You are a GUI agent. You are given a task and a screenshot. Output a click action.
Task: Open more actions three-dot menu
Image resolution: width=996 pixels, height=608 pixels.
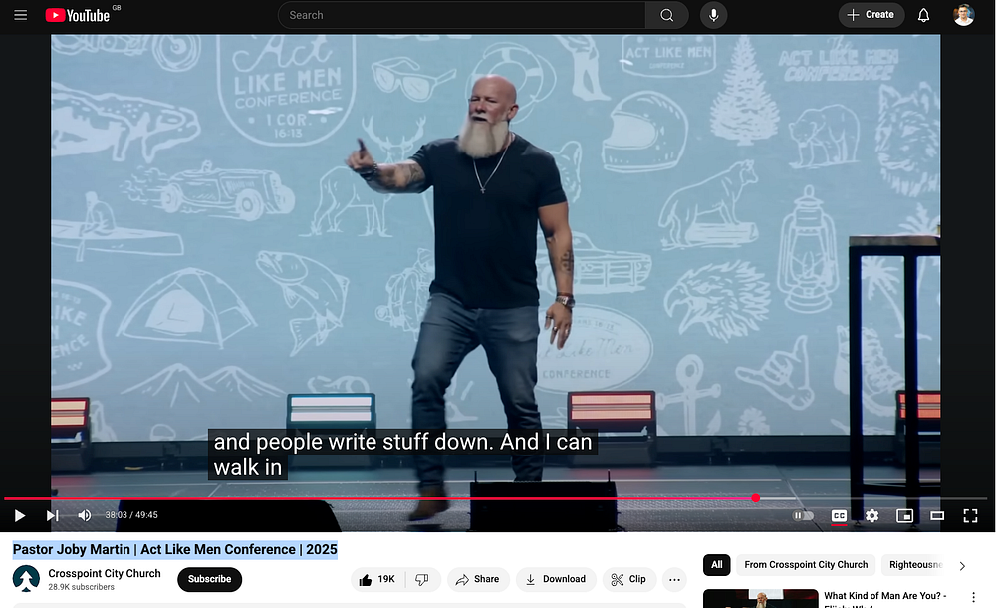coord(674,579)
